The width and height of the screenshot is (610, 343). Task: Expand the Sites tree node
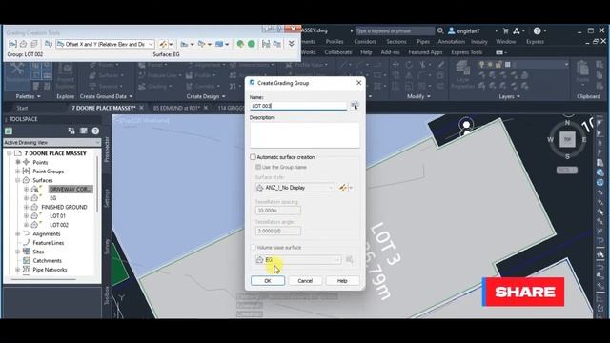pyautogui.click(x=17, y=252)
